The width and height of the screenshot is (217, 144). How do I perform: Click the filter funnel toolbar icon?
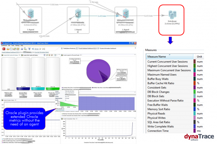point(29,49)
